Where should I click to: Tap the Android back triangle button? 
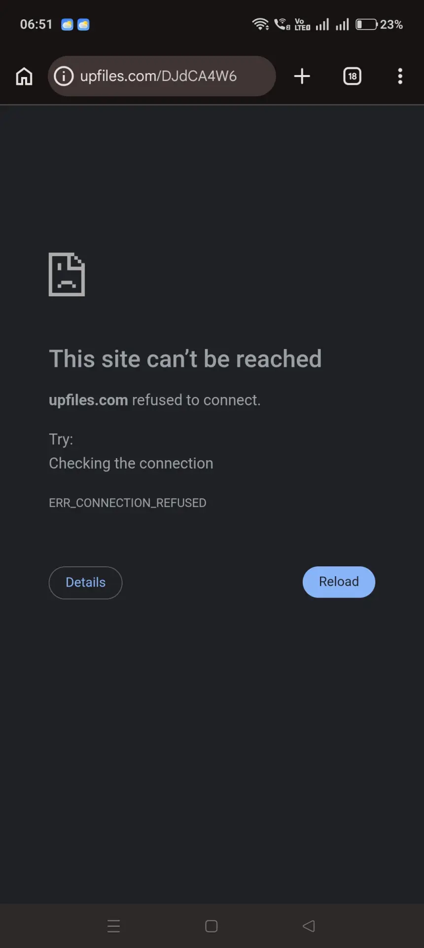309,926
